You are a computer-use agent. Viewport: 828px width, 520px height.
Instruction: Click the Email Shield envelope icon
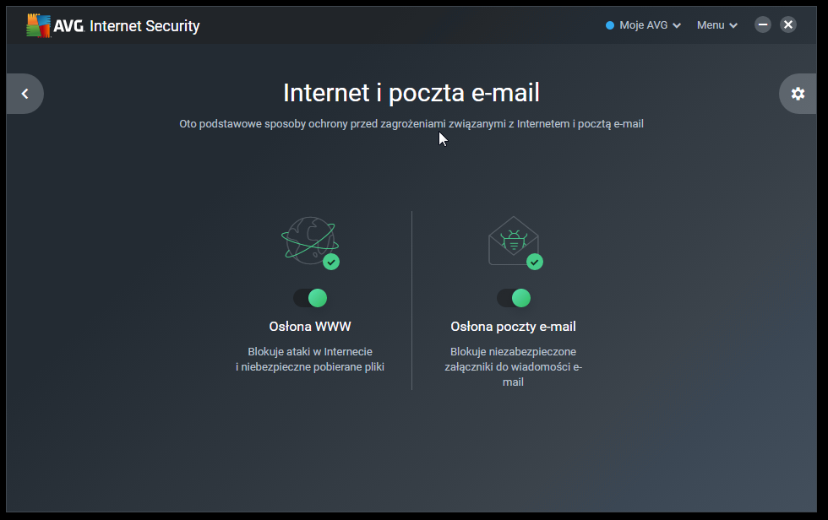click(512, 240)
